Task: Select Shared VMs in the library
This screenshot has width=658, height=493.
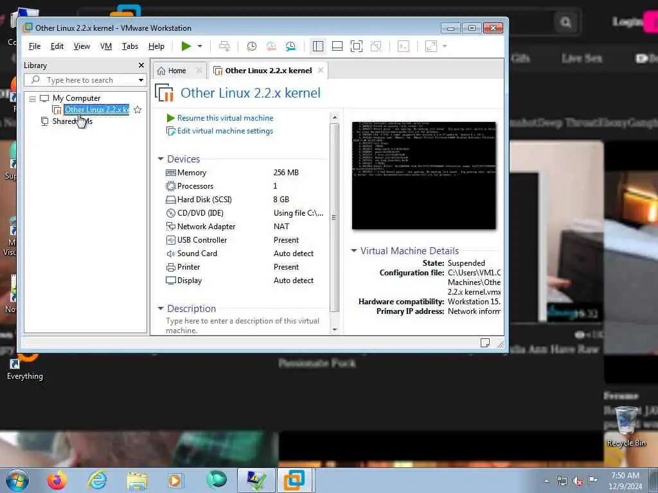Action: tap(72, 121)
